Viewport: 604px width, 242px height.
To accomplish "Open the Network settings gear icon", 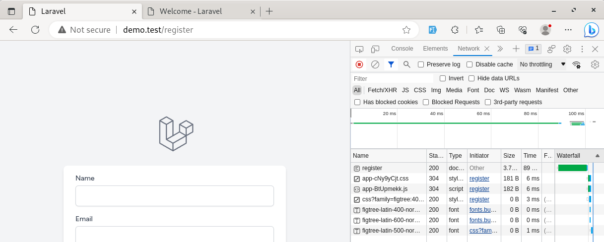I will [595, 64].
